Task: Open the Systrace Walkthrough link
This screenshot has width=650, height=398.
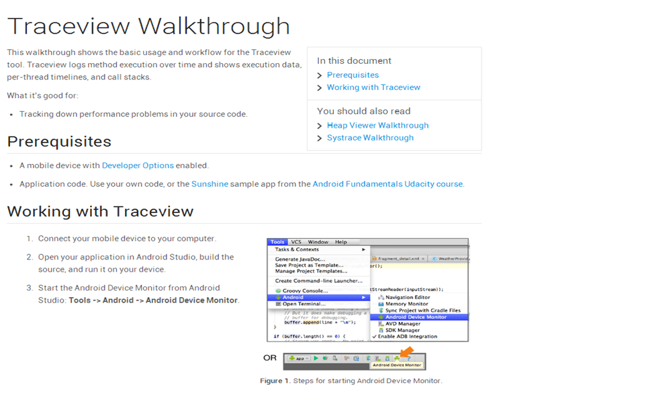Action: click(370, 138)
